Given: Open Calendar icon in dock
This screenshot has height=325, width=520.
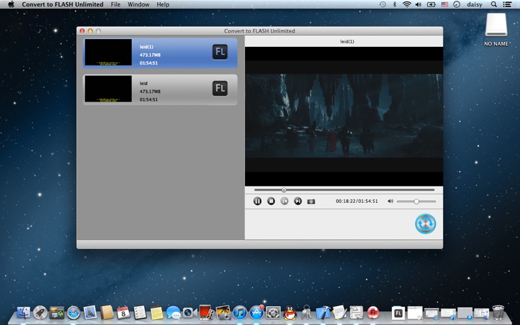Looking at the screenshot, I should click(x=123, y=313).
